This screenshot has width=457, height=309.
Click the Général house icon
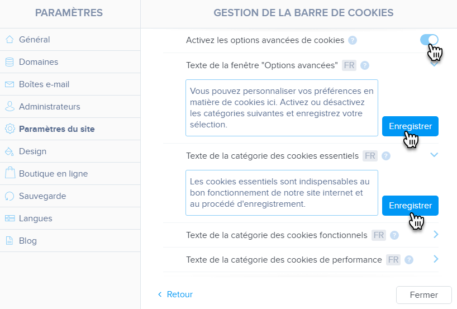pyautogui.click(x=9, y=40)
